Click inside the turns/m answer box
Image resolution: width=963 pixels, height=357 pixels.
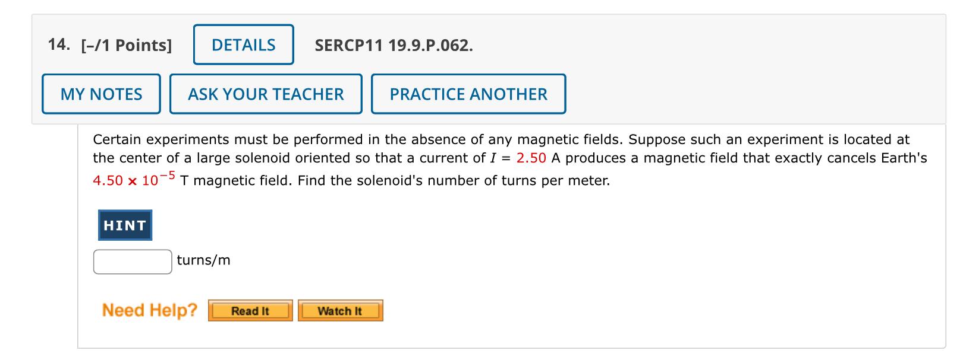(131, 260)
